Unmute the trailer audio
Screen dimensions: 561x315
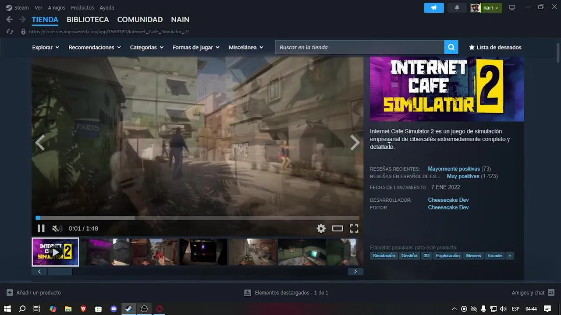click(x=57, y=228)
